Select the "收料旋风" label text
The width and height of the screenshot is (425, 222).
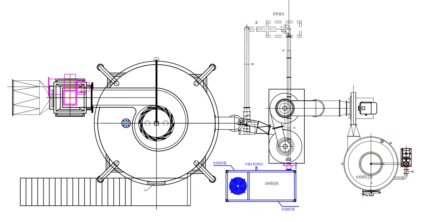279,14
